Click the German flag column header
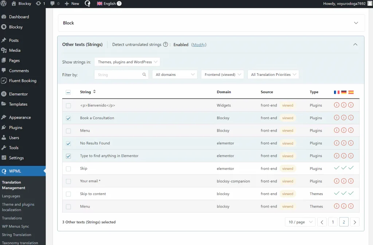This screenshot has height=245, width=373. pyautogui.click(x=344, y=92)
